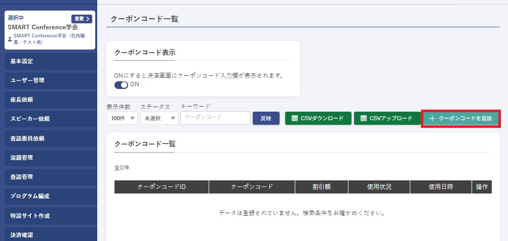Open 演題管理 from the sidebar
This screenshot has width=508, height=241.
coord(50,158)
